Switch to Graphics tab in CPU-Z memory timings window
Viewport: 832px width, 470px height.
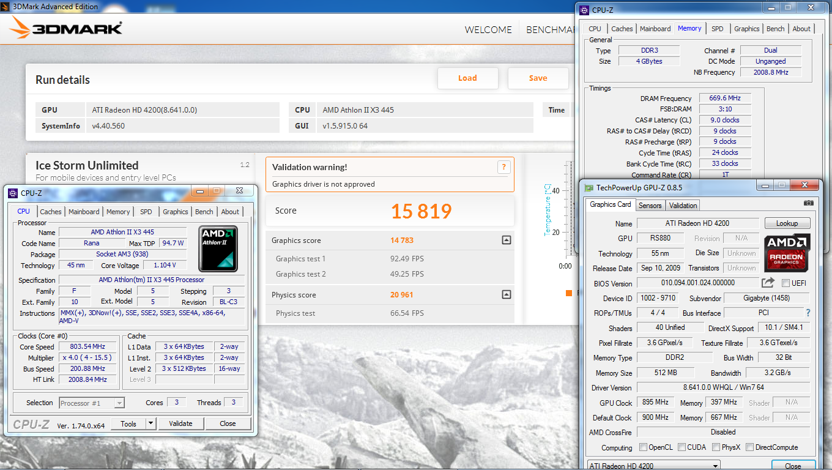click(746, 29)
